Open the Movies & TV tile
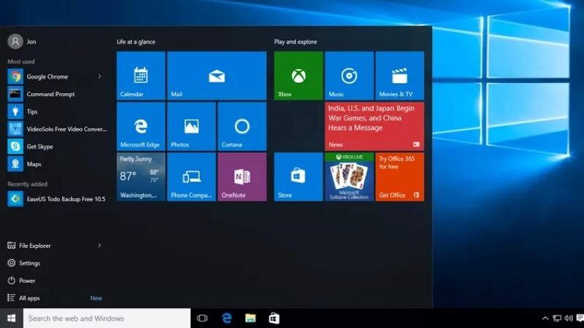Screen dimensions: 584x328 (399, 76)
